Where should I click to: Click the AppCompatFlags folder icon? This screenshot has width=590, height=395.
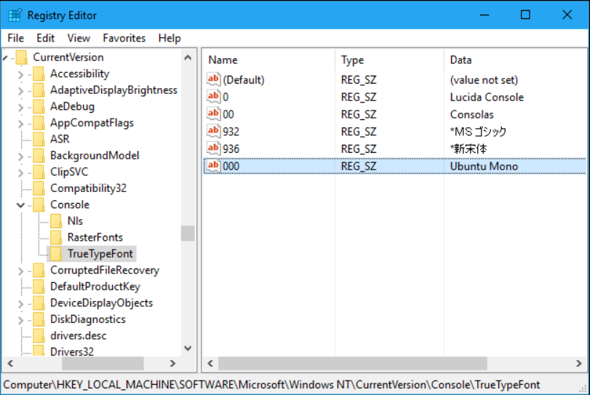(x=39, y=123)
